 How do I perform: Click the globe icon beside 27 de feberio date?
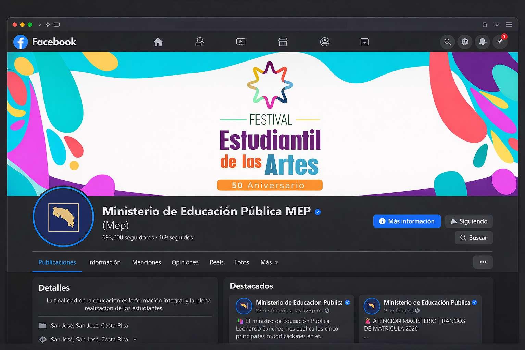(327, 311)
